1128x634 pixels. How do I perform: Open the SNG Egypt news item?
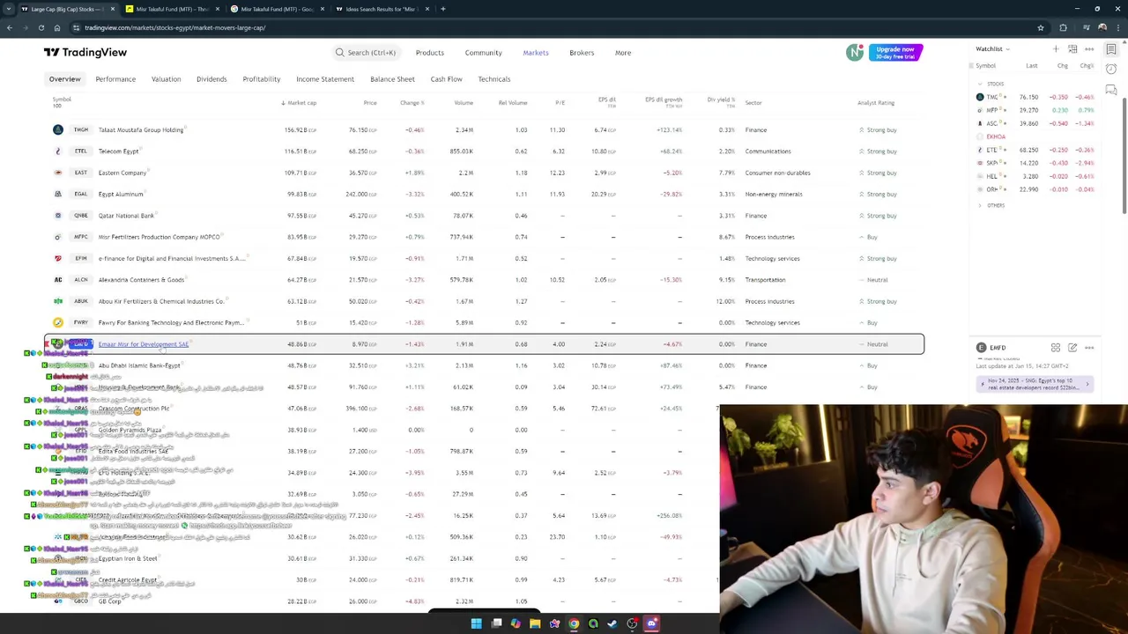pos(1035,384)
